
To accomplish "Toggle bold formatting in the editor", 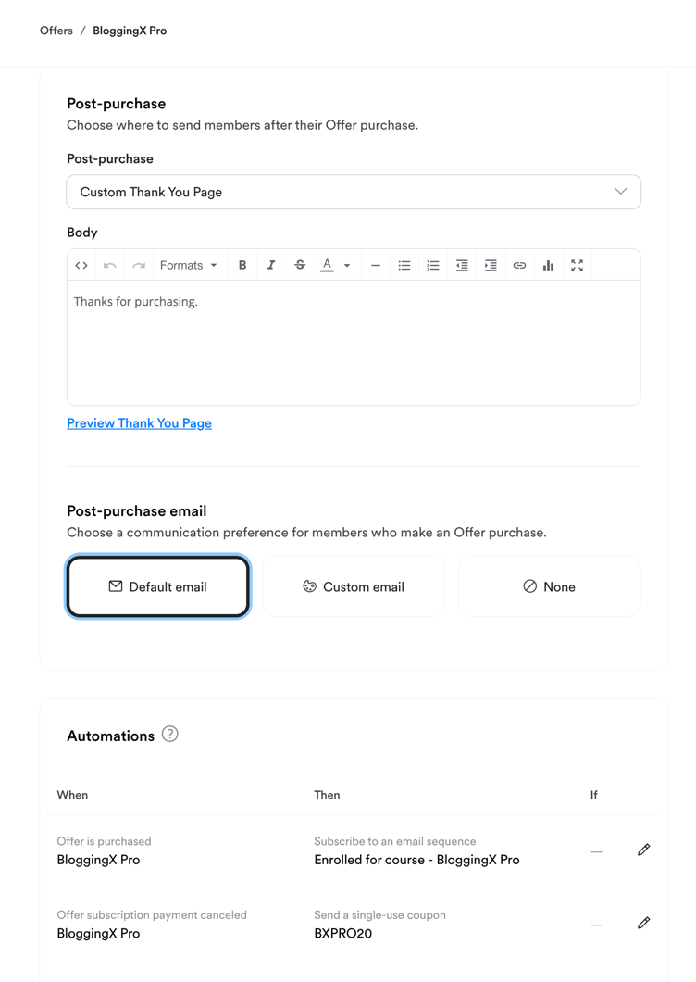I will click(x=242, y=265).
